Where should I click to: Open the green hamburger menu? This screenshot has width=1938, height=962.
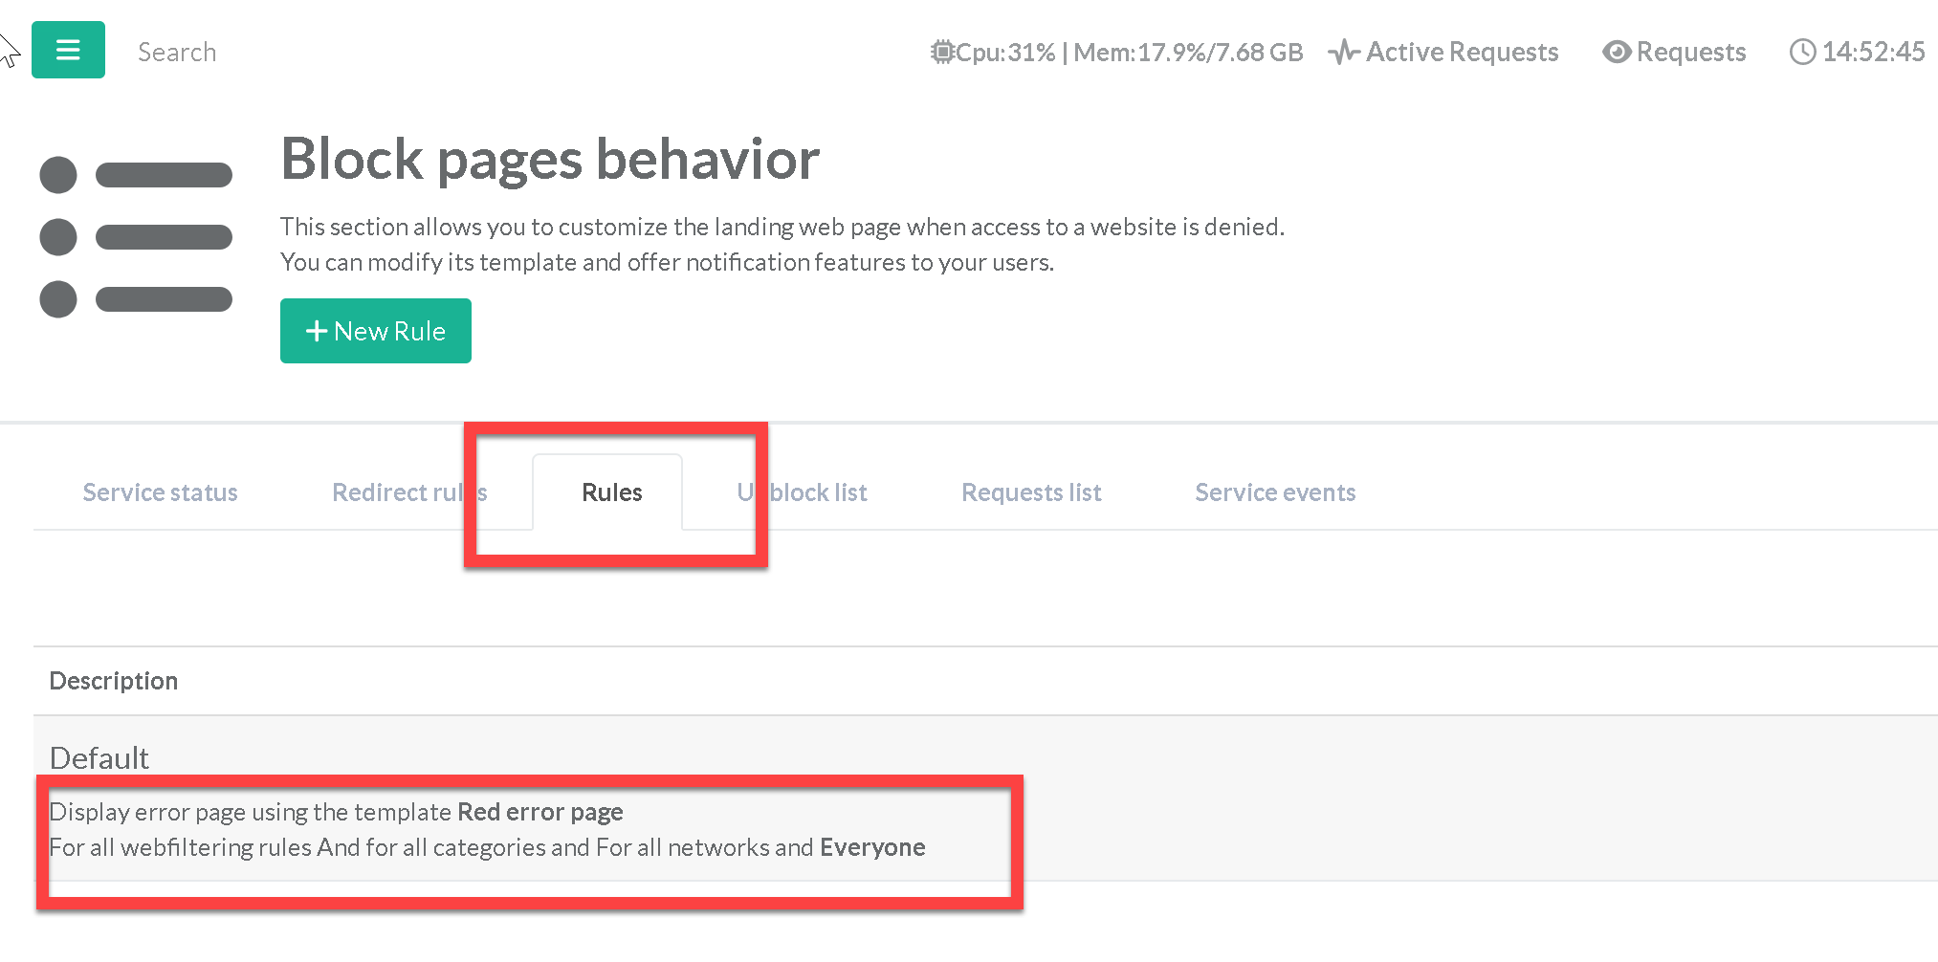point(68,50)
